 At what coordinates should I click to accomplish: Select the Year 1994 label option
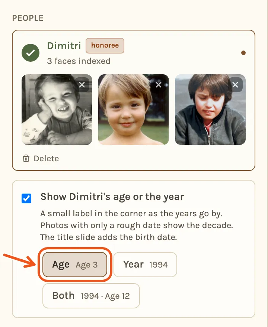tap(146, 265)
